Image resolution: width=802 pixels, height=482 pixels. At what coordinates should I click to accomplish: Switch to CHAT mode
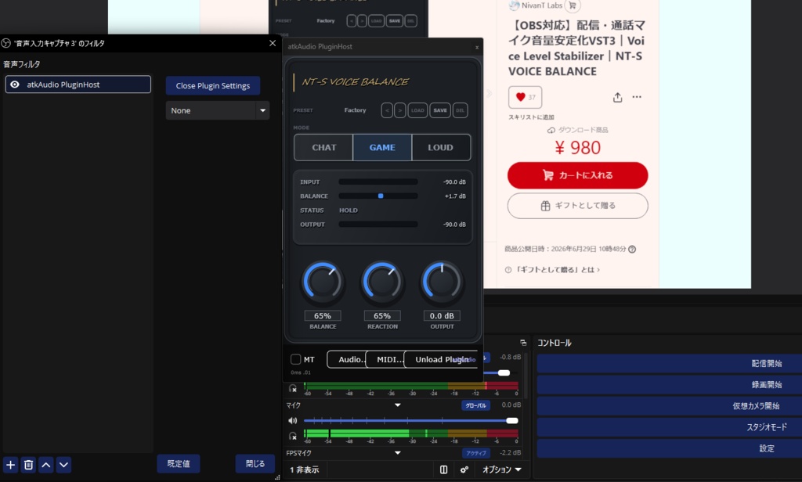323,147
